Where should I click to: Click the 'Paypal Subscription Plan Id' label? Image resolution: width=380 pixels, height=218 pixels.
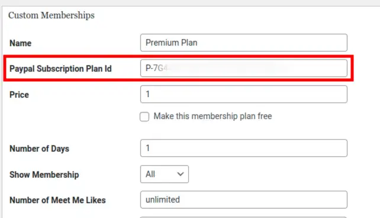[x=60, y=69]
